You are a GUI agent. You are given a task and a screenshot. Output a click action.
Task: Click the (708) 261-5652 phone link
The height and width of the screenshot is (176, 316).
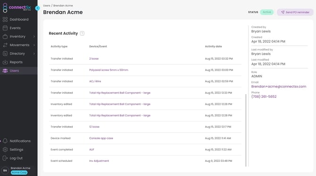tap(264, 96)
